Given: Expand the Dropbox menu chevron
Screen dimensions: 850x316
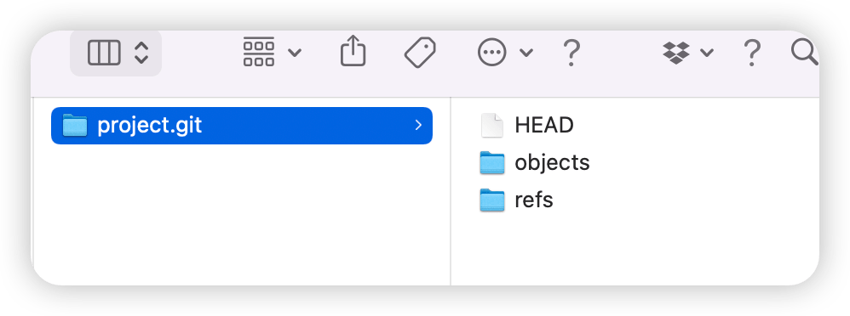Looking at the screenshot, I should point(706,53).
